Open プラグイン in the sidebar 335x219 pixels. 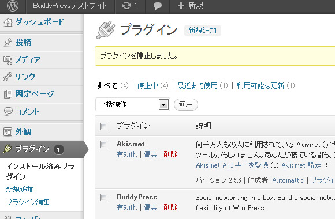32,149
